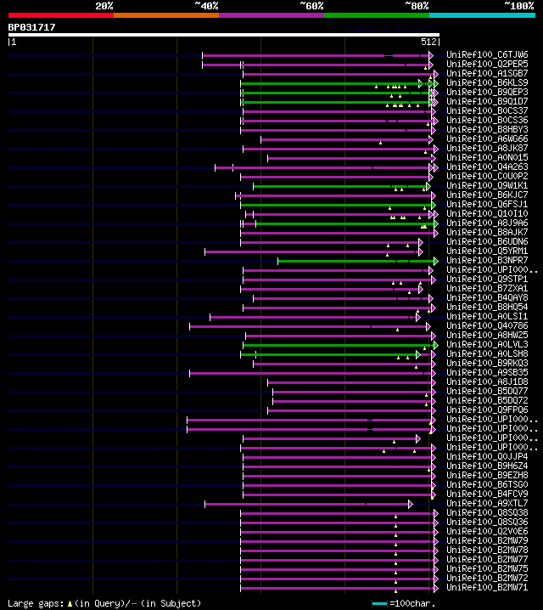Select the UniRef100_Q8SQ36 label
The width and height of the screenshot is (543, 610).
(487, 522)
